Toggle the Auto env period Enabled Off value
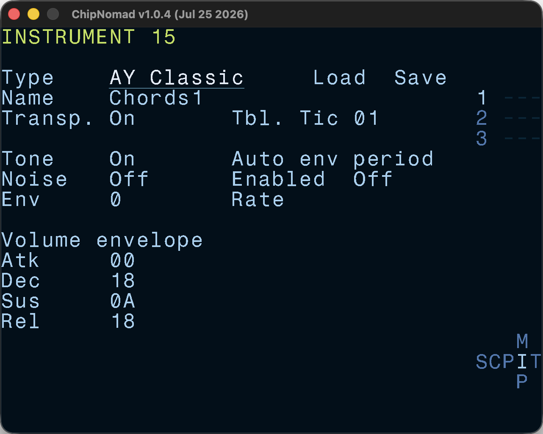Viewport: 543px width, 434px height. pos(373,179)
